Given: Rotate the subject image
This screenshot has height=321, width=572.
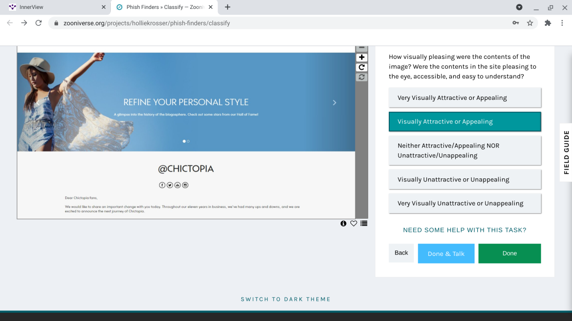Looking at the screenshot, I should pos(362,67).
